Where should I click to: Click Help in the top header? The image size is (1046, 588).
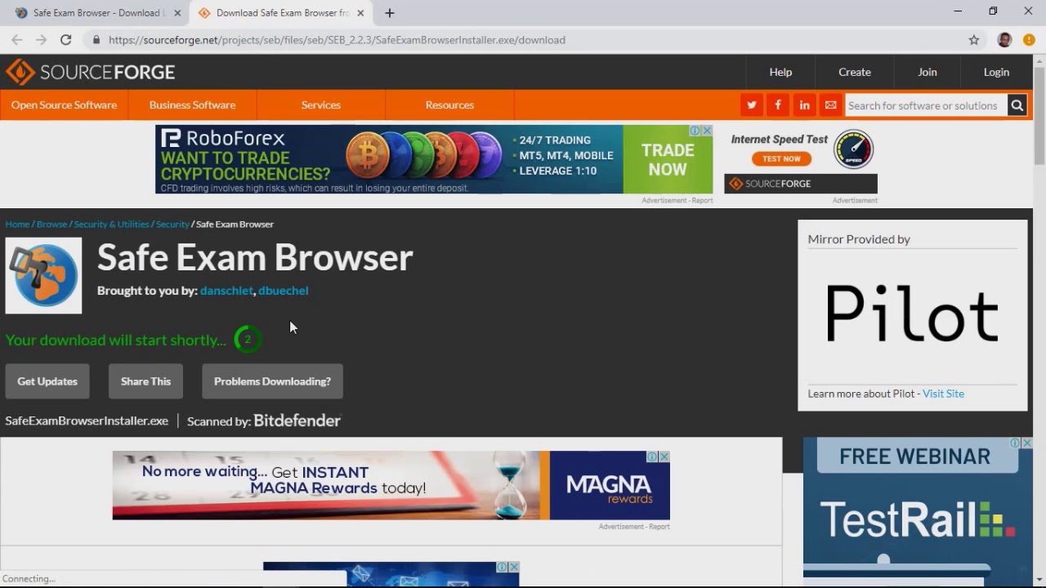(x=780, y=72)
